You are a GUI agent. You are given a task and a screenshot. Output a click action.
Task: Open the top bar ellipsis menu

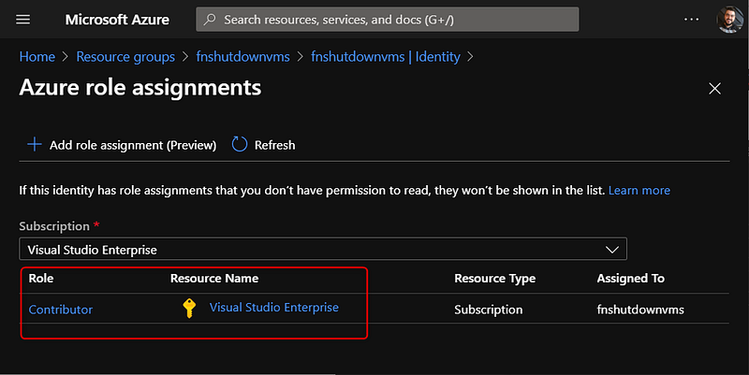pyautogui.click(x=691, y=20)
